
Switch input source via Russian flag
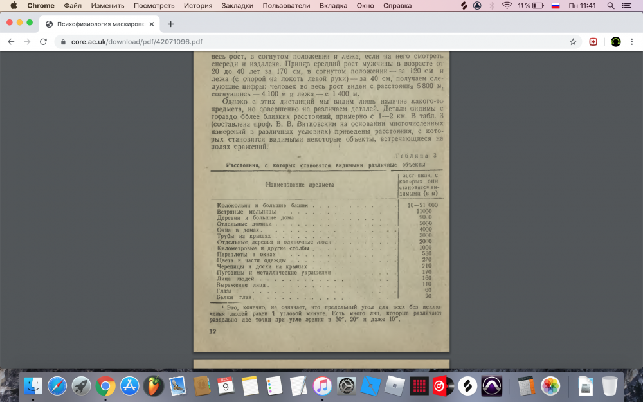pos(556,5)
